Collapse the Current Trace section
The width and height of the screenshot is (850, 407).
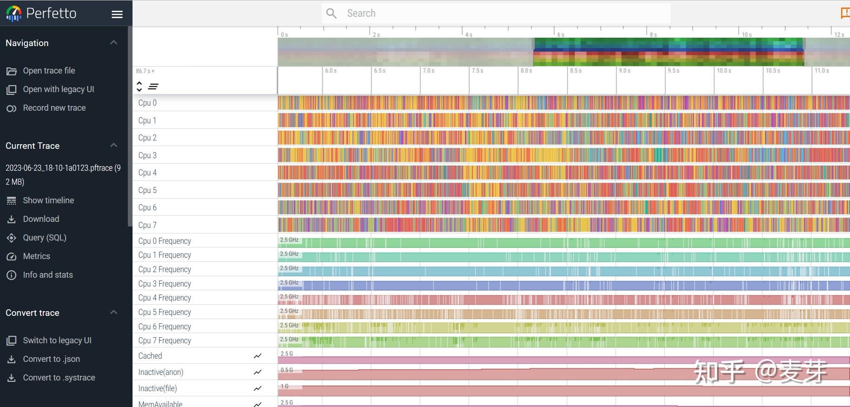point(113,146)
